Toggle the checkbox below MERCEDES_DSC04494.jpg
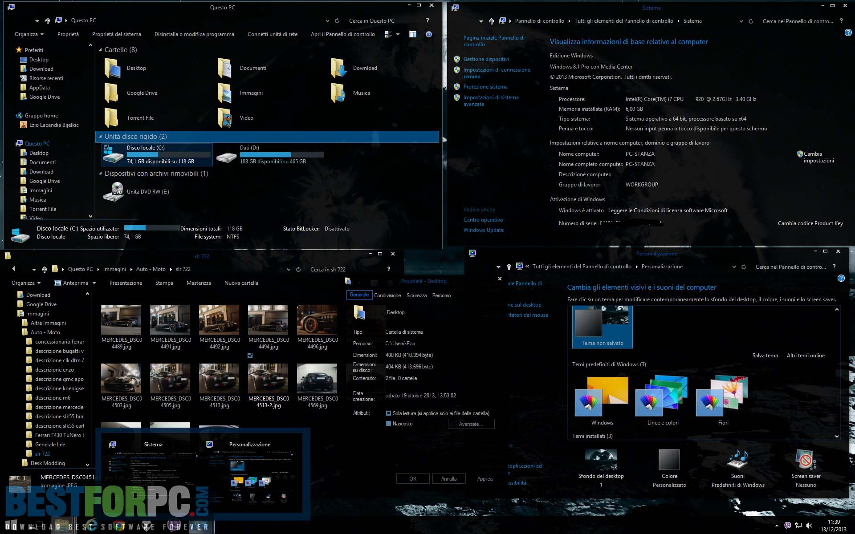Screen dimensions: 855x534 (x=250, y=355)
